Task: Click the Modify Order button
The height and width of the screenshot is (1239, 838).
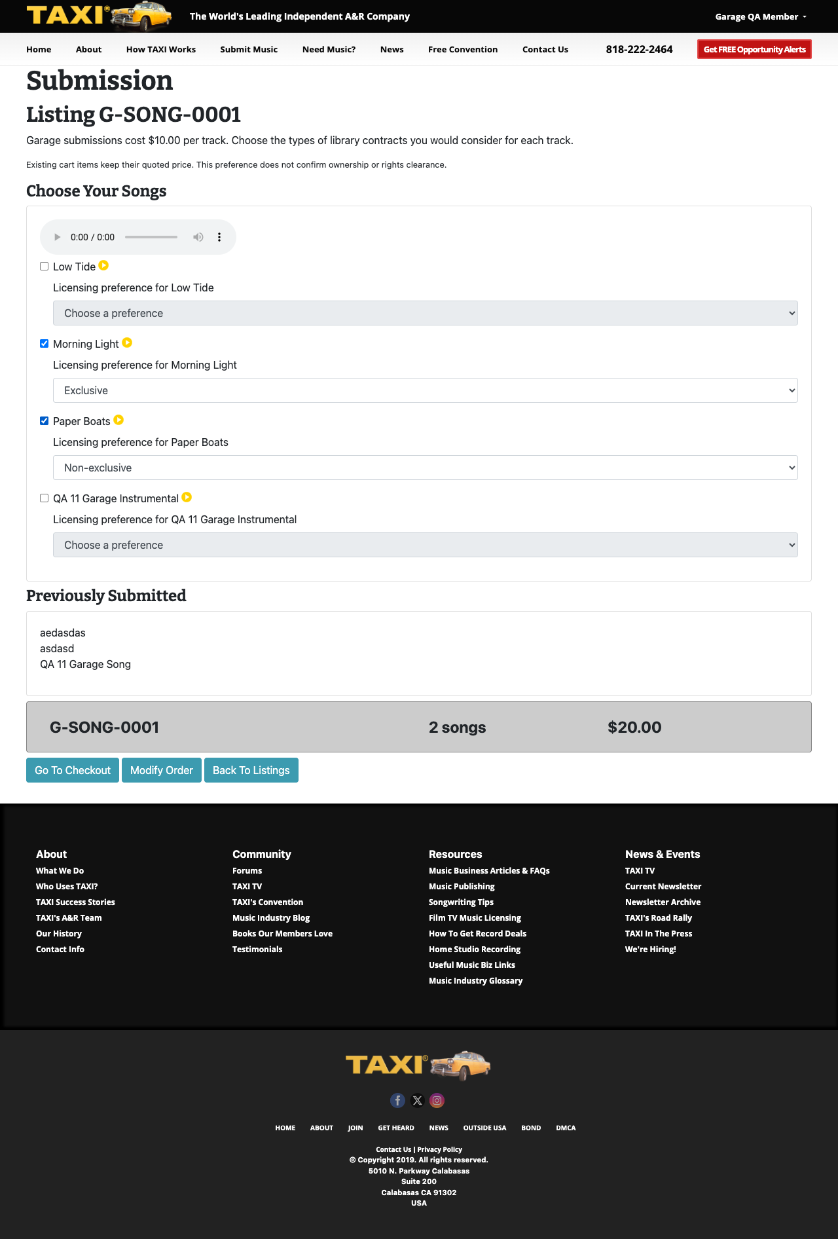Action: click(162, 770)
